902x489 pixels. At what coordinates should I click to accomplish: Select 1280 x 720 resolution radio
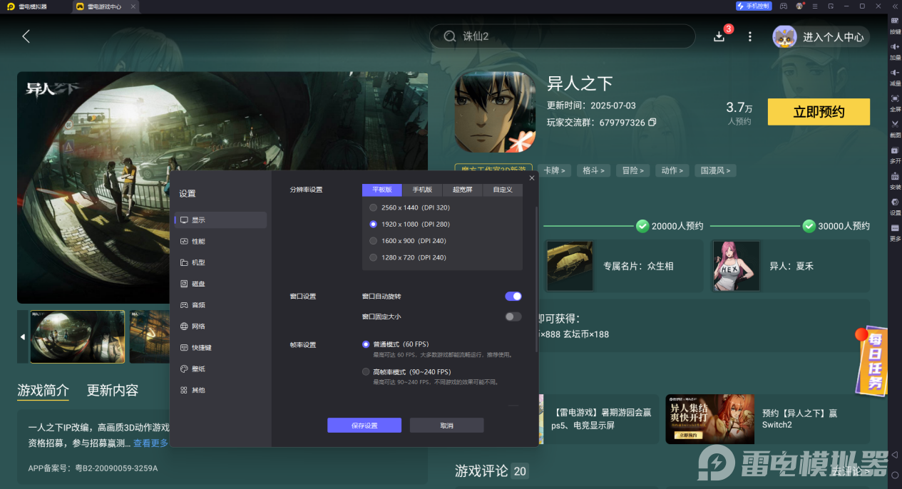point(373,257)
